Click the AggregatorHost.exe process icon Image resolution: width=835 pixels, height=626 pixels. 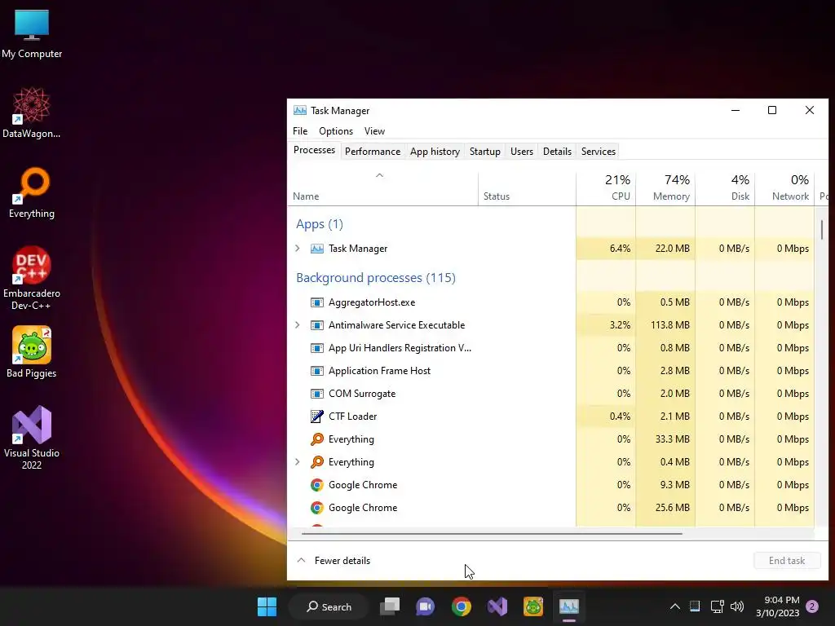pos(317,302)
